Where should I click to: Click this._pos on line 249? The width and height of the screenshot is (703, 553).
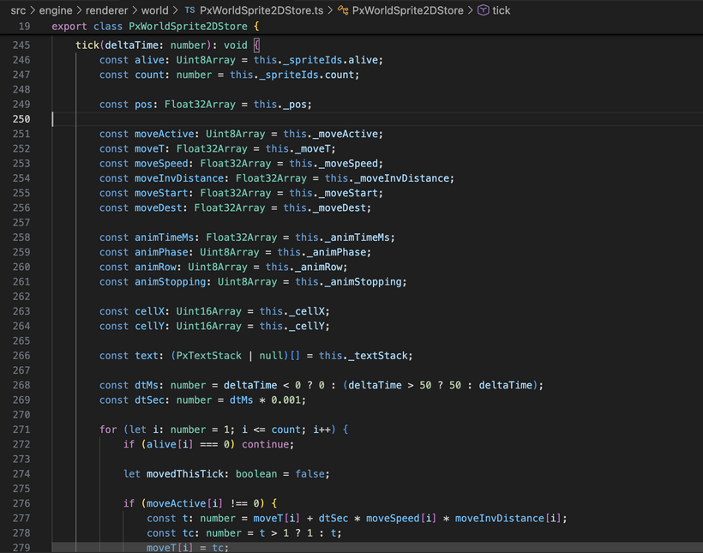282,105
